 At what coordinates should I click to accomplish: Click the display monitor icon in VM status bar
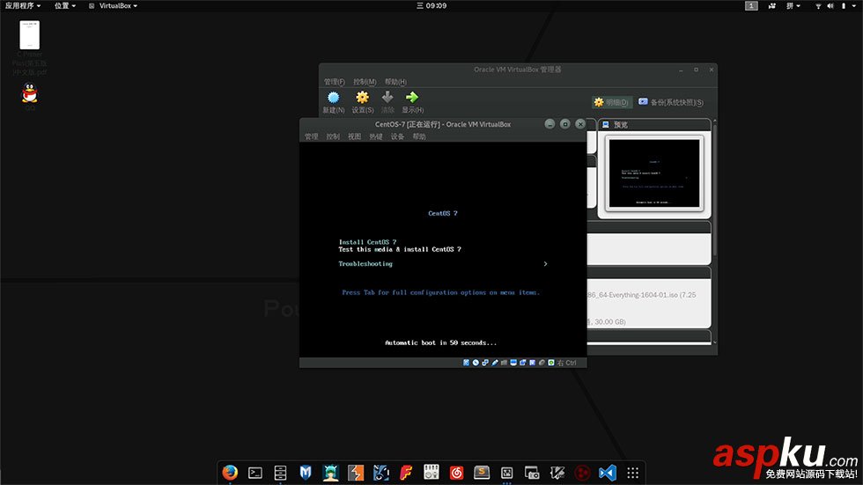point(513,363)
